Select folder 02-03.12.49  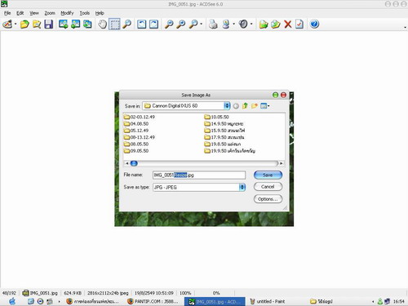tap(140, 117)
